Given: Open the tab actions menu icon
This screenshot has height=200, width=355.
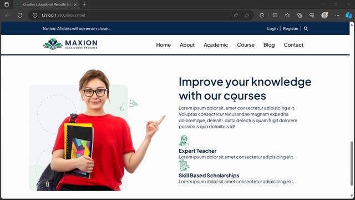Looking at the screenshot, I should tap(7, 4).
